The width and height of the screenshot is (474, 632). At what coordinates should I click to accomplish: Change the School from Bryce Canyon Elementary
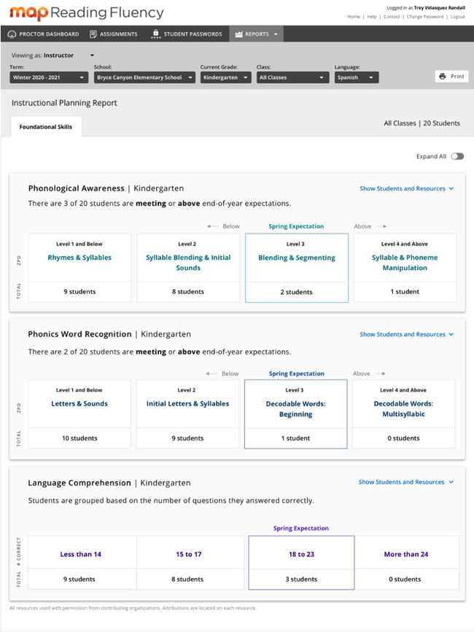[x=144, y=77]
